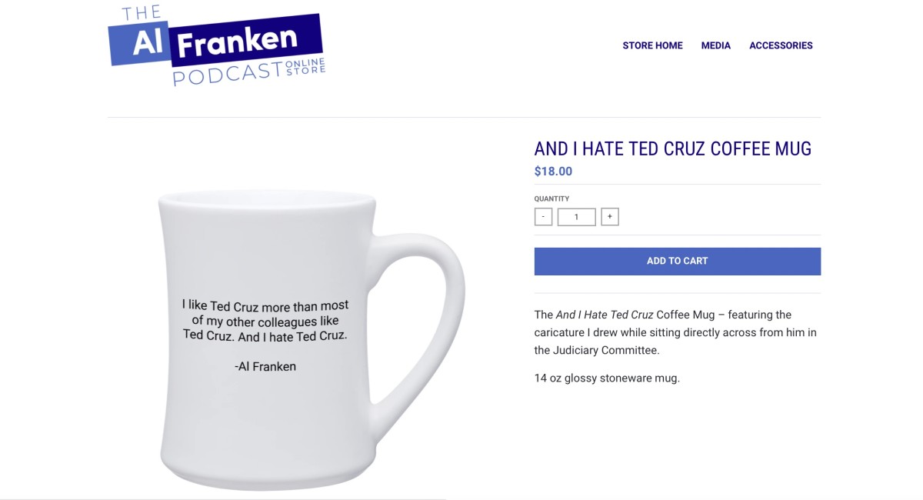Go to the Media section
Viewport: 923px width, 500px height.
(x=716, y=45)
